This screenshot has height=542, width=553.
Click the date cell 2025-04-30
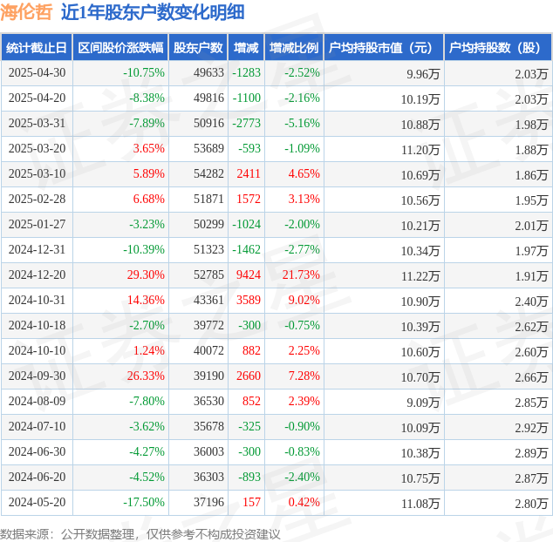pos(37,72)
